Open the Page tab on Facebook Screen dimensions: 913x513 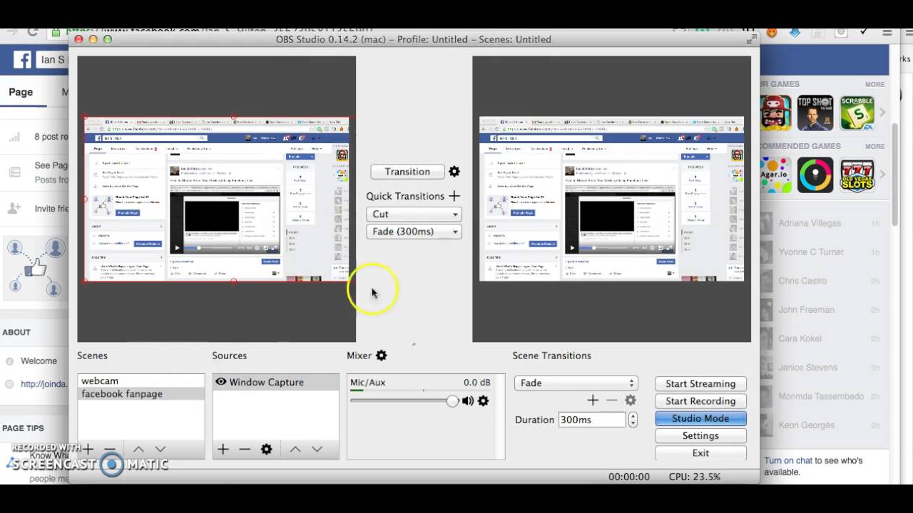21,92
